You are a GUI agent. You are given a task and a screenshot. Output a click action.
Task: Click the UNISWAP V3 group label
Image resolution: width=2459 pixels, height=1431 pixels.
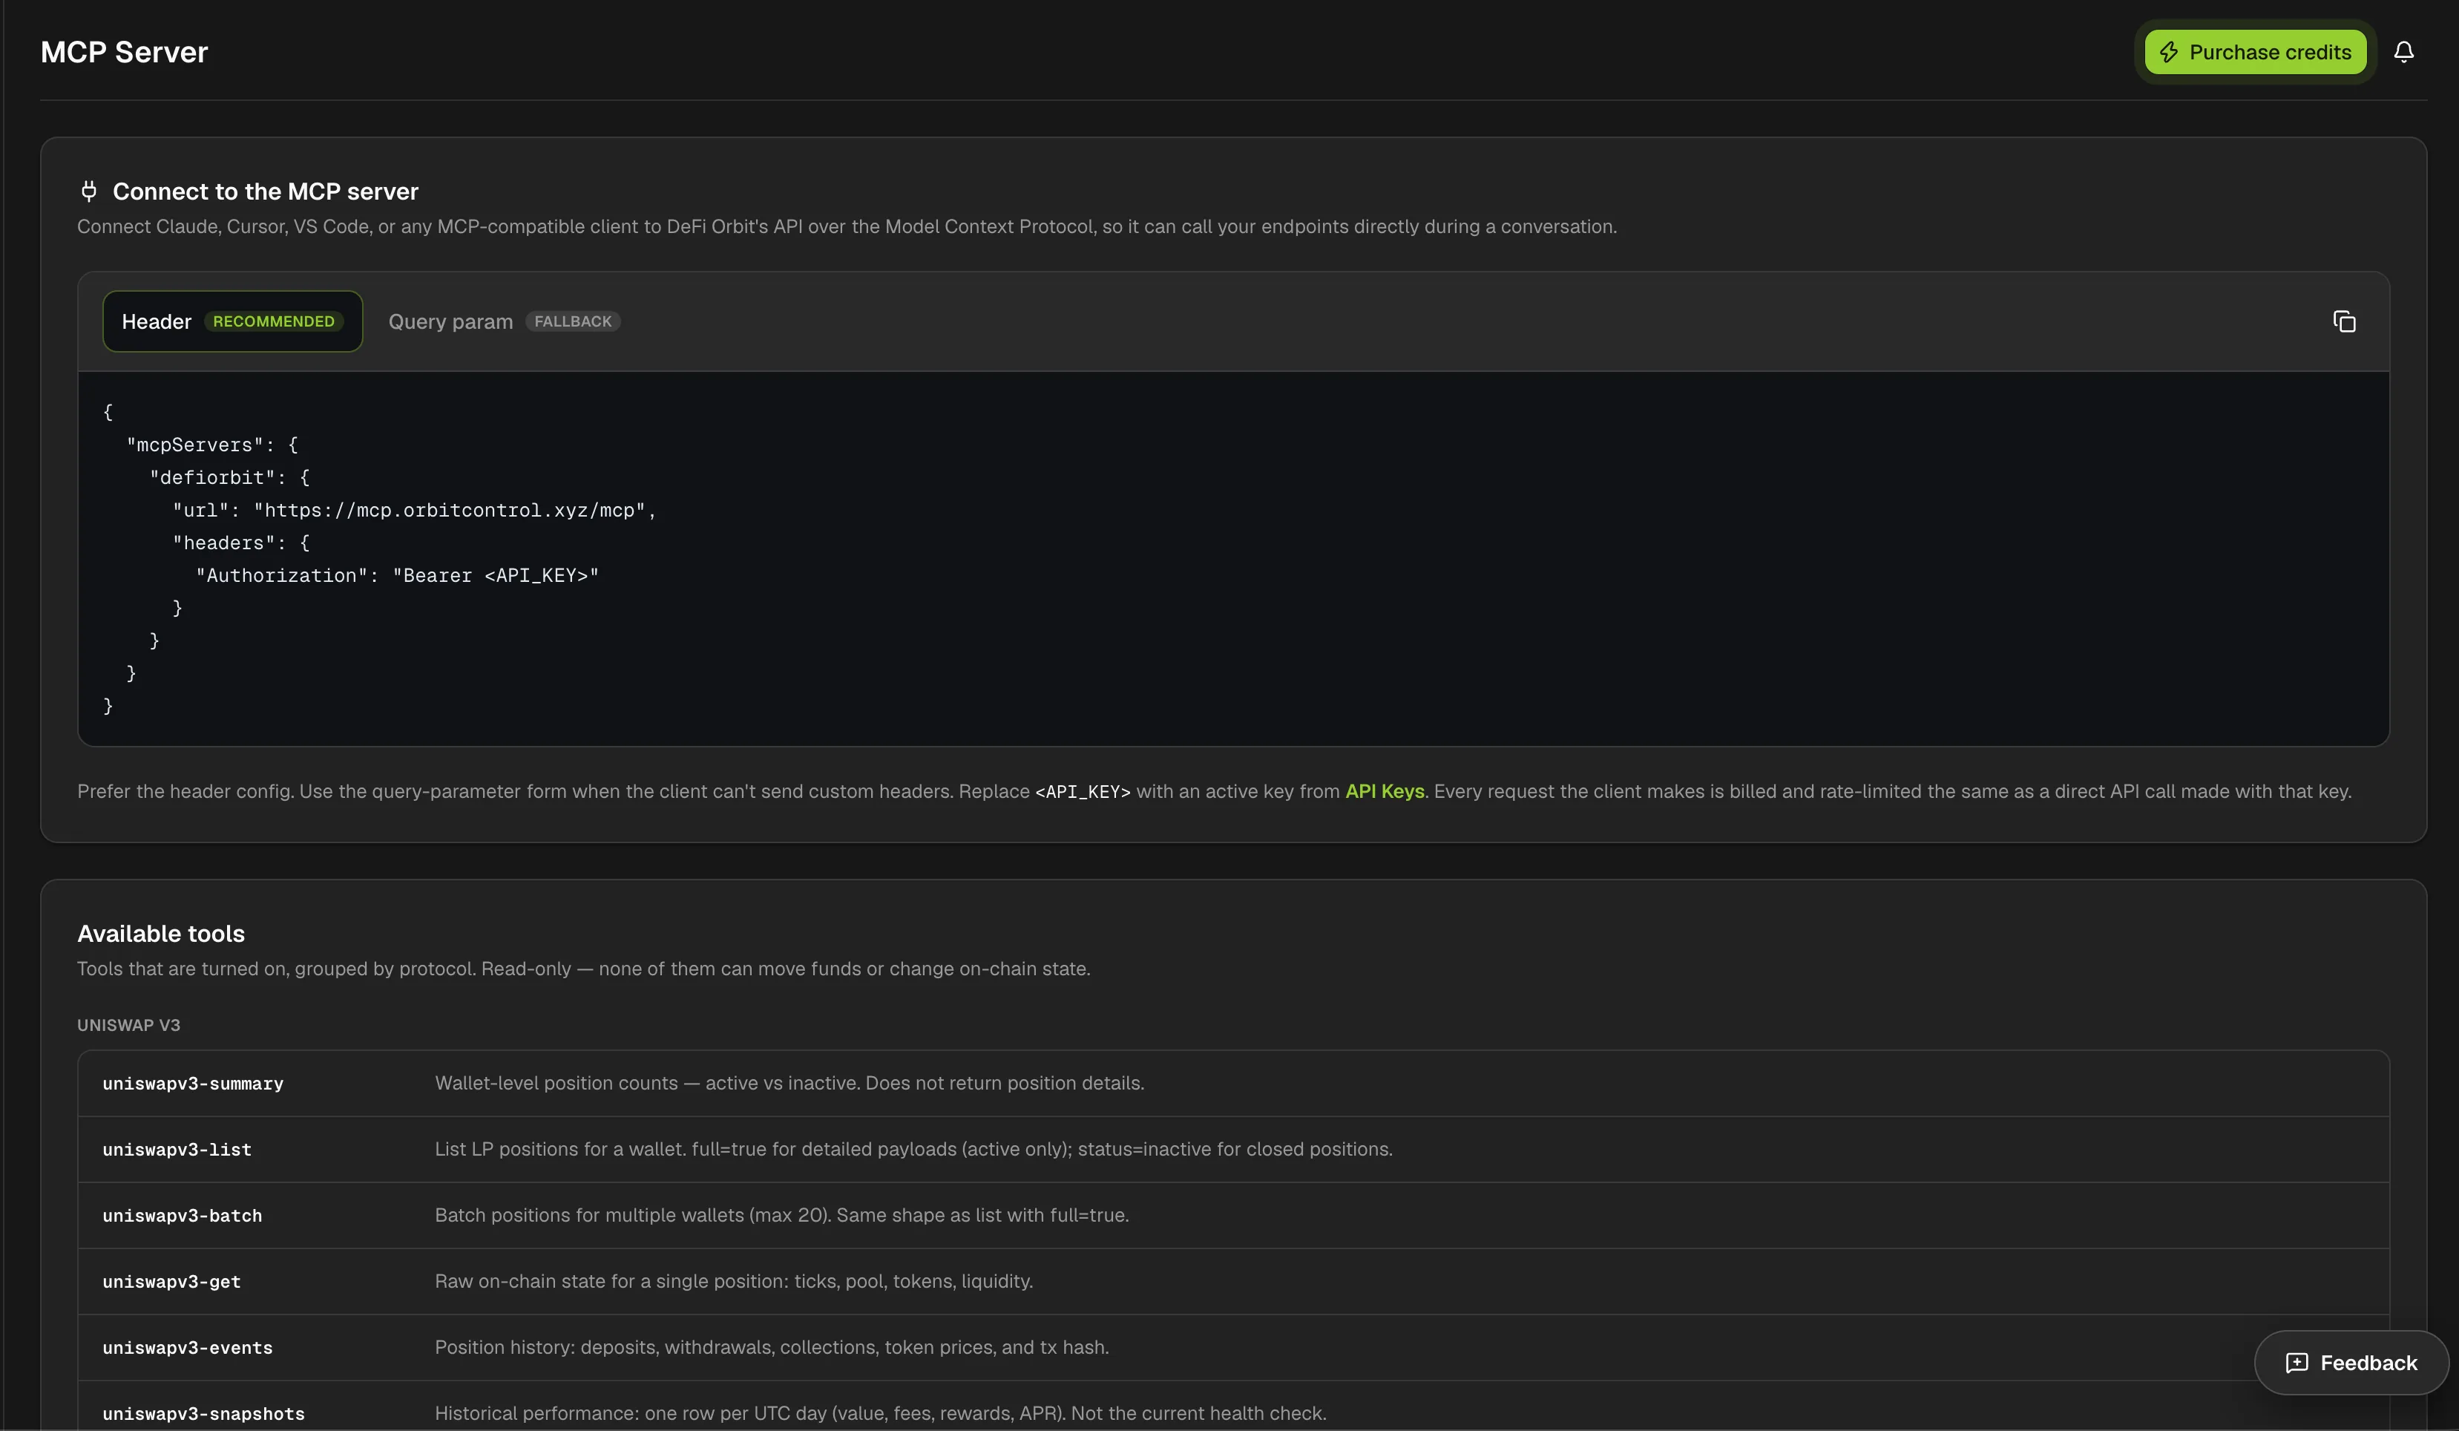click(x=129, y=1025)
